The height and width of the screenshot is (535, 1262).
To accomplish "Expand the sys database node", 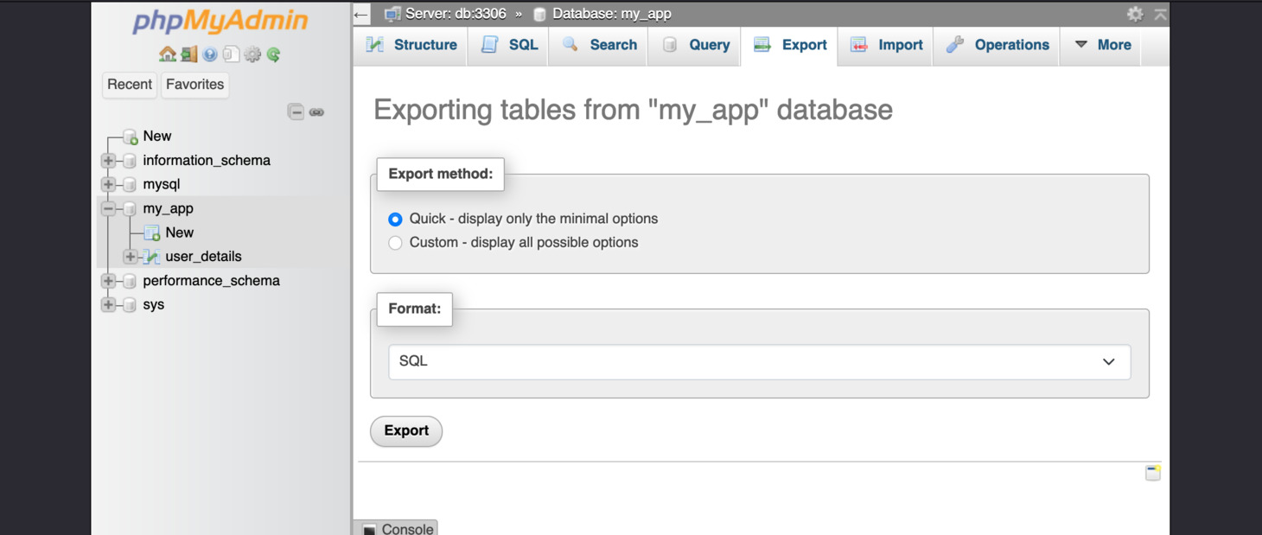I will click(x=108, y=305).
